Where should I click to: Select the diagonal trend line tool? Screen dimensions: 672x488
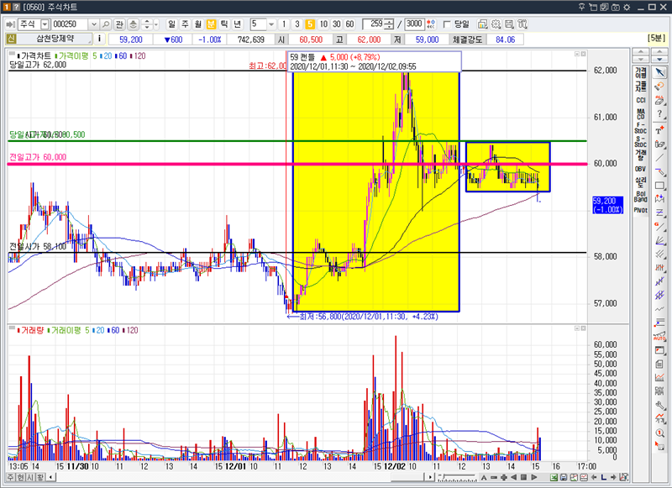click(x=659, y=158)
